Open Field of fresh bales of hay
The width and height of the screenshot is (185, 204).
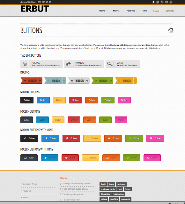[75, 189]
